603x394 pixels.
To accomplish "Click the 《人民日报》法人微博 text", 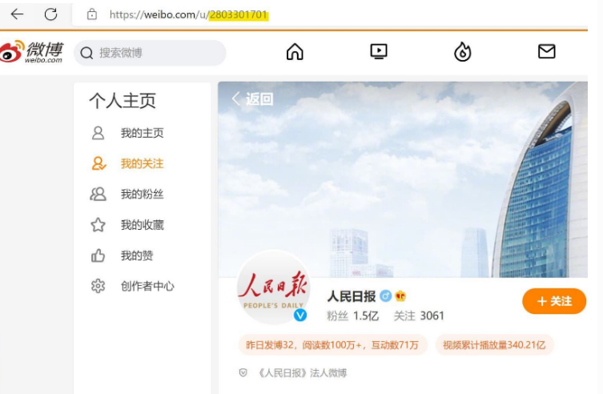I will click(303, 373).
